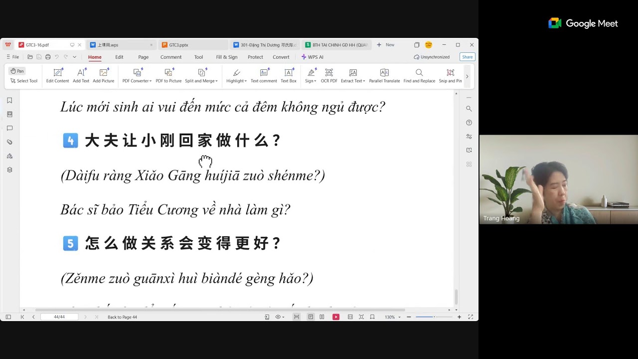Viewport: 638px width, 359px height.
Task: Choose Add Text tool
Action: [81, 76]
